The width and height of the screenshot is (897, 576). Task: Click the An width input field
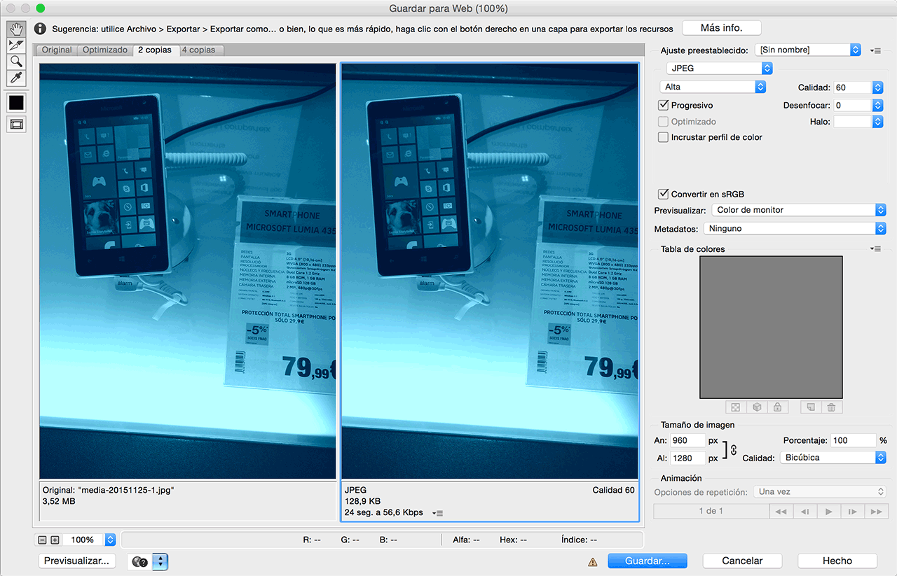687,440
